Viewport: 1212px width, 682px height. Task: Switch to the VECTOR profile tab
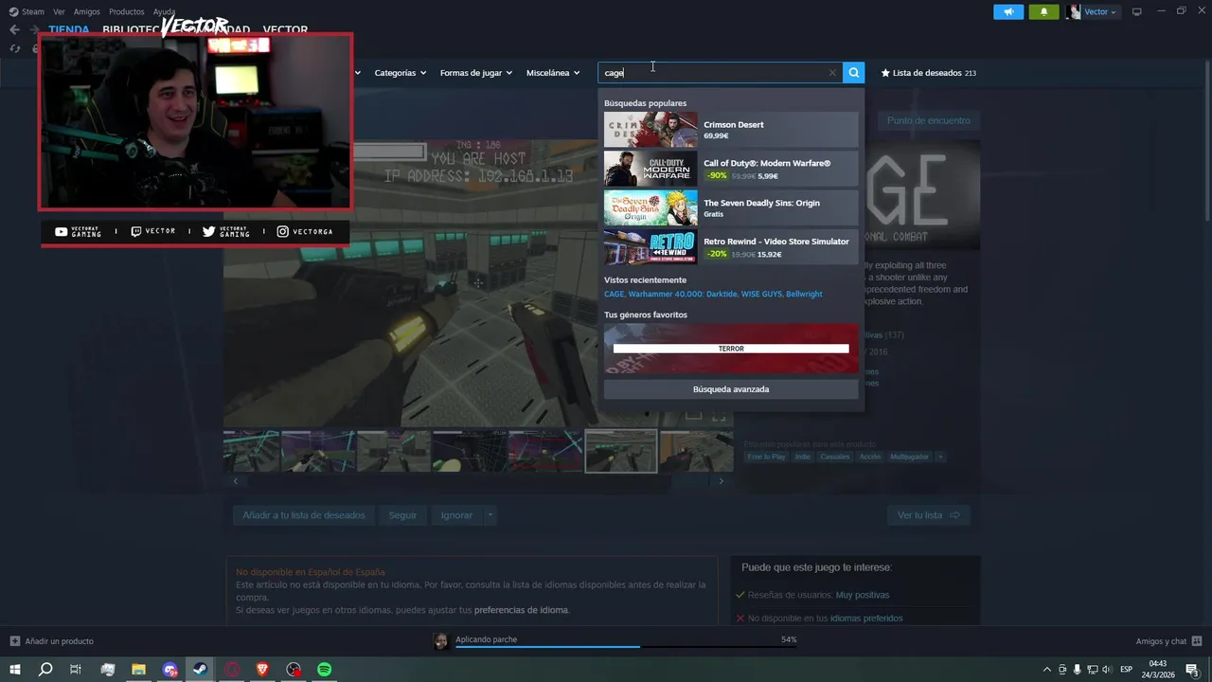click(x=285, y=30)
